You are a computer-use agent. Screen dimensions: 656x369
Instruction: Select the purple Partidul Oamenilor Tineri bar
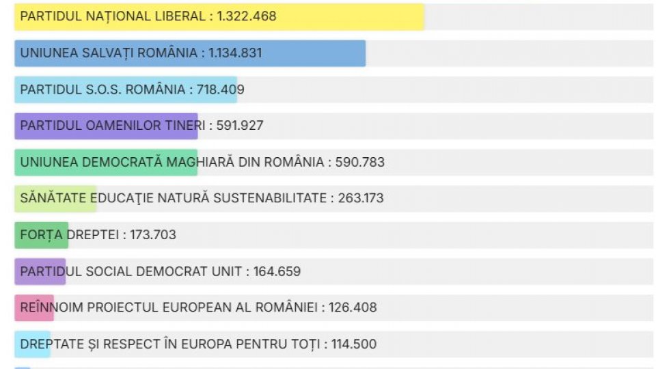pyautogui.click(x=106, y=126)
